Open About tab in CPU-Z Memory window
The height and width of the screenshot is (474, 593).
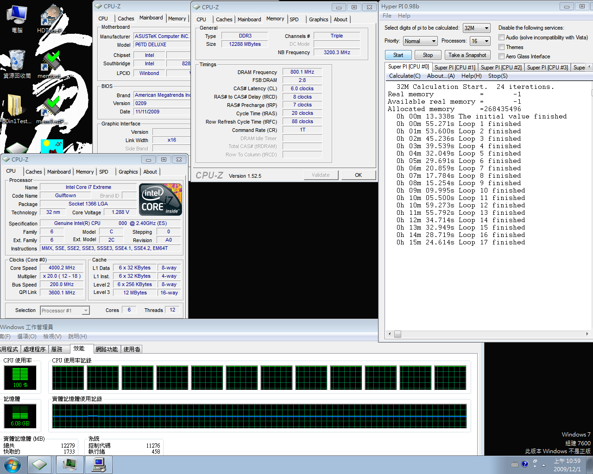pyautogui.click(x=341, y=19)
